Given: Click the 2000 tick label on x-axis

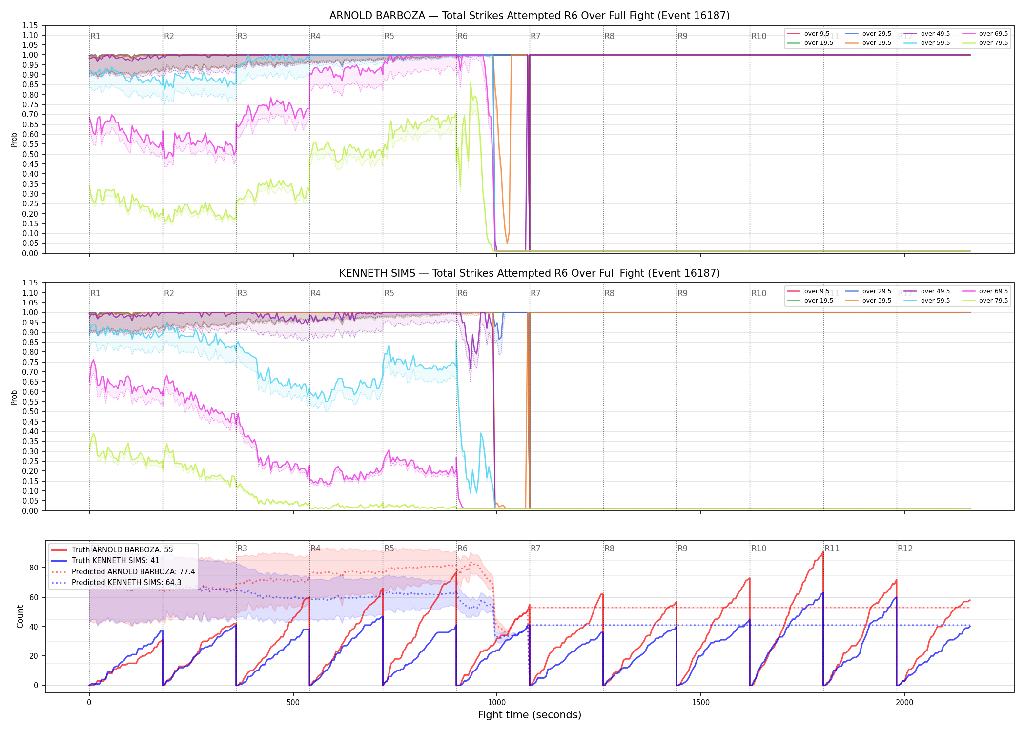Looking at the screenshot, I should pyautogui.click(x=904, y=703).
